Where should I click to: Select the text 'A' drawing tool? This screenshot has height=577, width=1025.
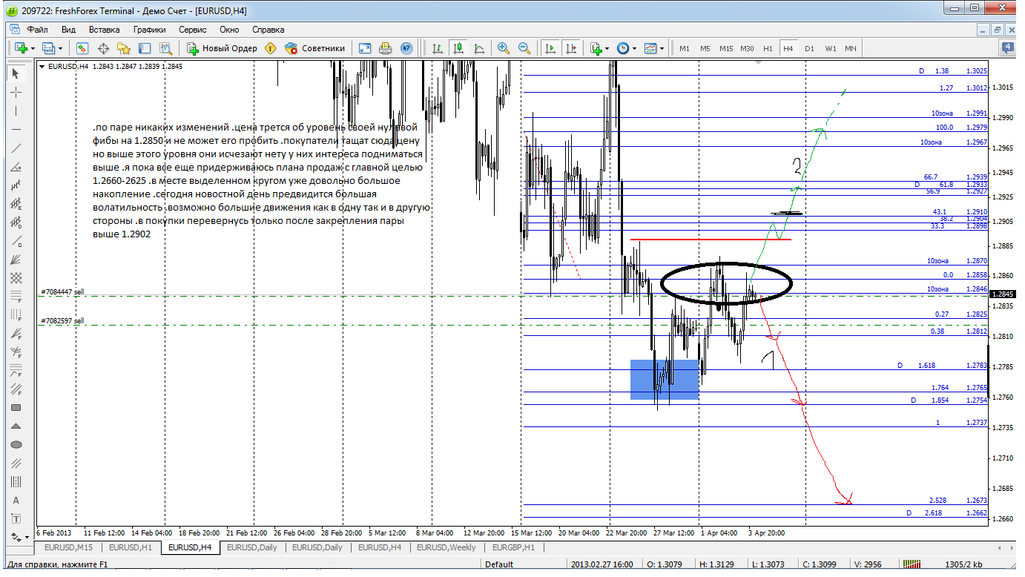coord(16,501)
